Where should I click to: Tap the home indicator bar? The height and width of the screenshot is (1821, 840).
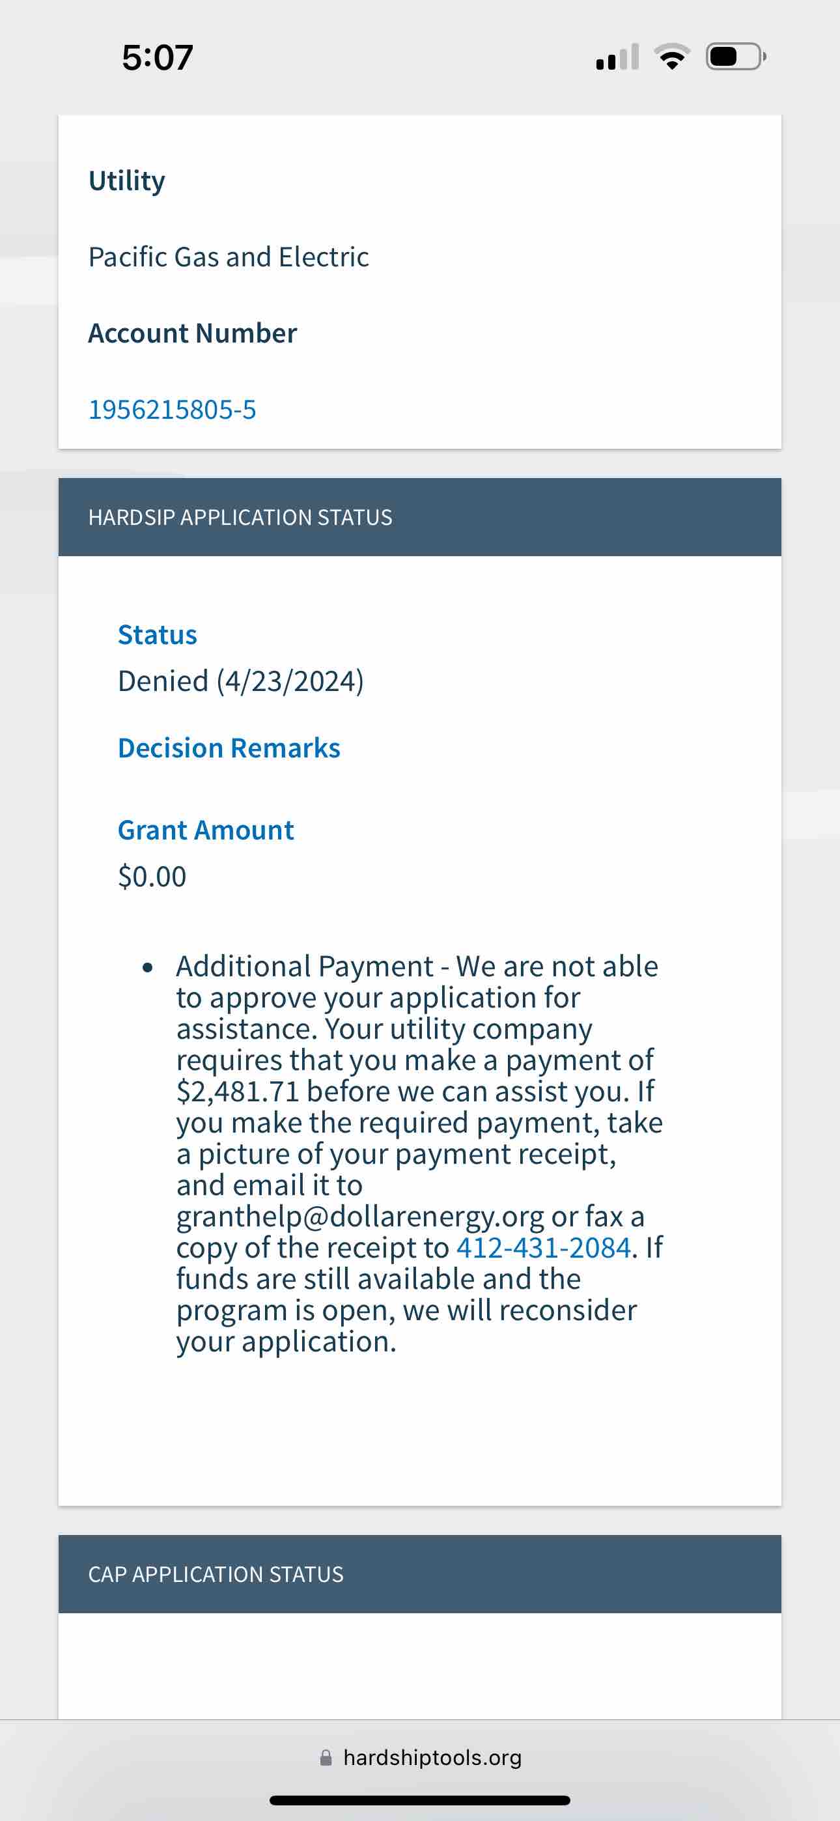pos(420,1800)
